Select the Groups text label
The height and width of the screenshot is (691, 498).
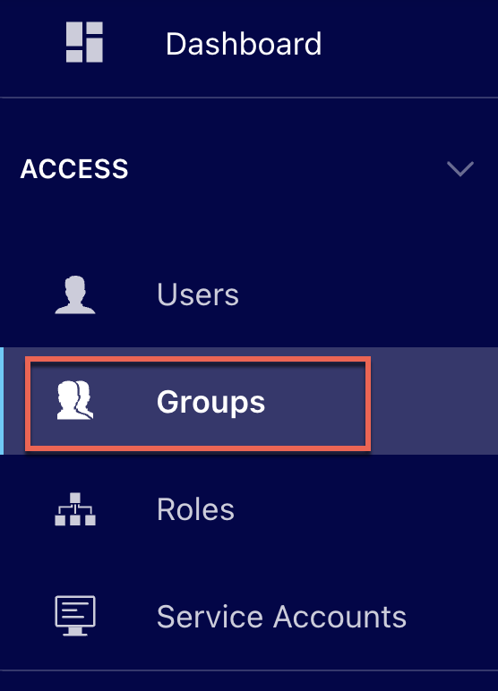click(210, 402)
